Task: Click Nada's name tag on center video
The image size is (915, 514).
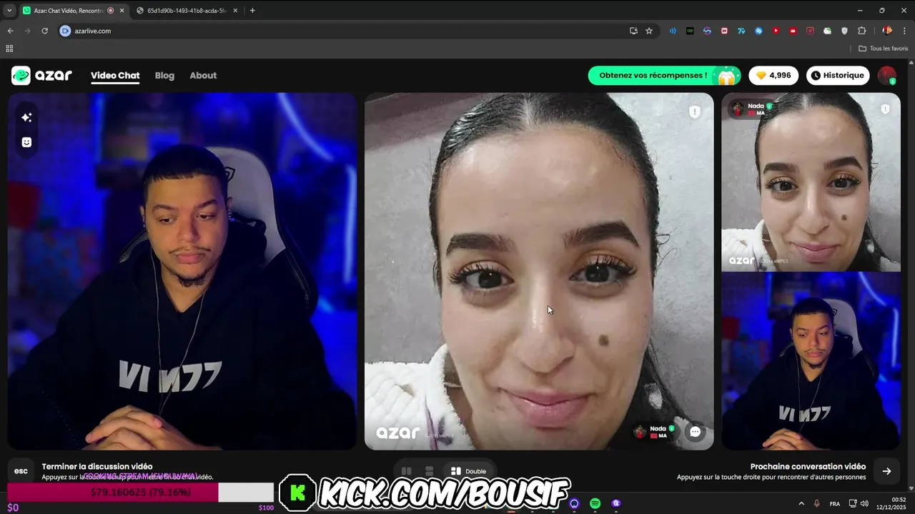Action: coord(654,432)
